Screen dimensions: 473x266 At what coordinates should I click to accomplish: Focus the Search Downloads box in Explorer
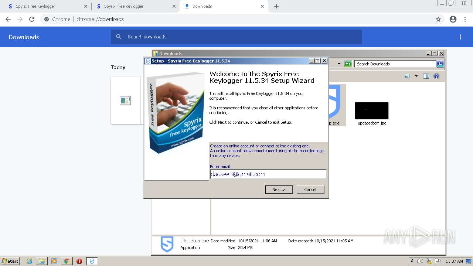(395, 64)
